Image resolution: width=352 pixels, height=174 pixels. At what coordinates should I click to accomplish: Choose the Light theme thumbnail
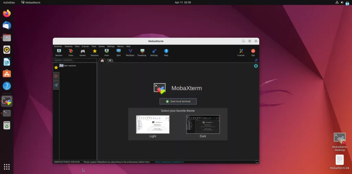coord(153,125)
